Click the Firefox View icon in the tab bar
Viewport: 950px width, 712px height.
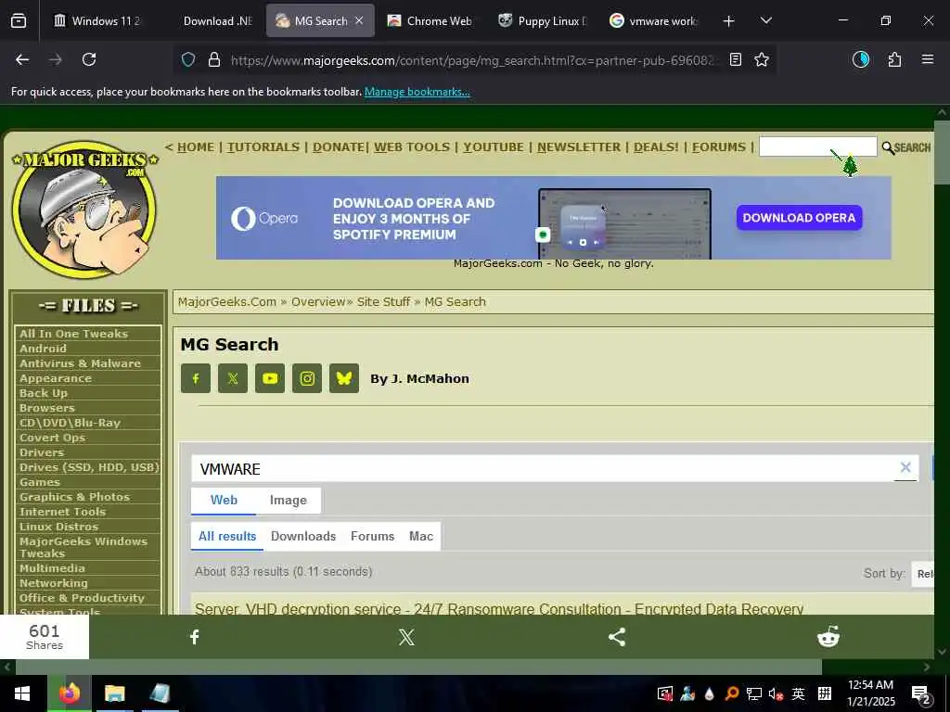[x=19, y=21]
